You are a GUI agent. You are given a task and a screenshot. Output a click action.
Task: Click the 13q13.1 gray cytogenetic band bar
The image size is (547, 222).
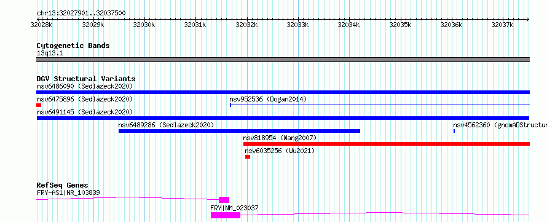[x=283, y=60]
